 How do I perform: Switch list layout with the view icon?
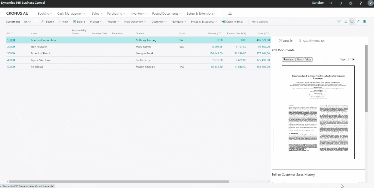point(345,21)
